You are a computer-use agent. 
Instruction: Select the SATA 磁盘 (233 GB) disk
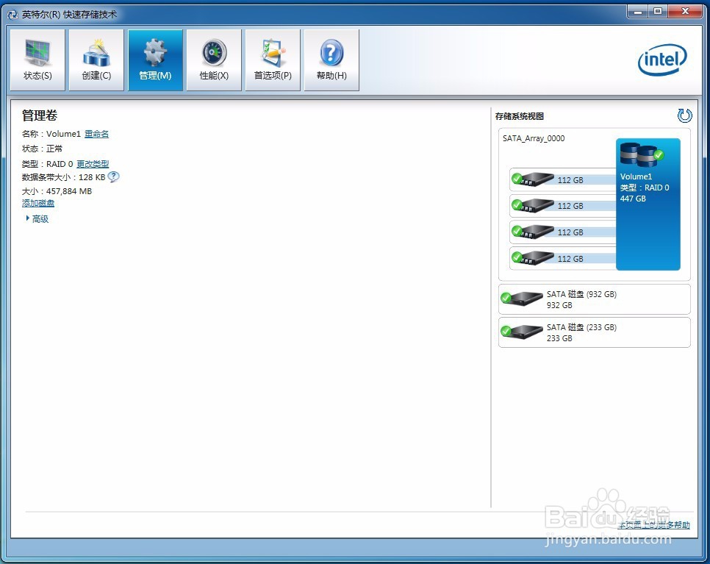point(595,332)
